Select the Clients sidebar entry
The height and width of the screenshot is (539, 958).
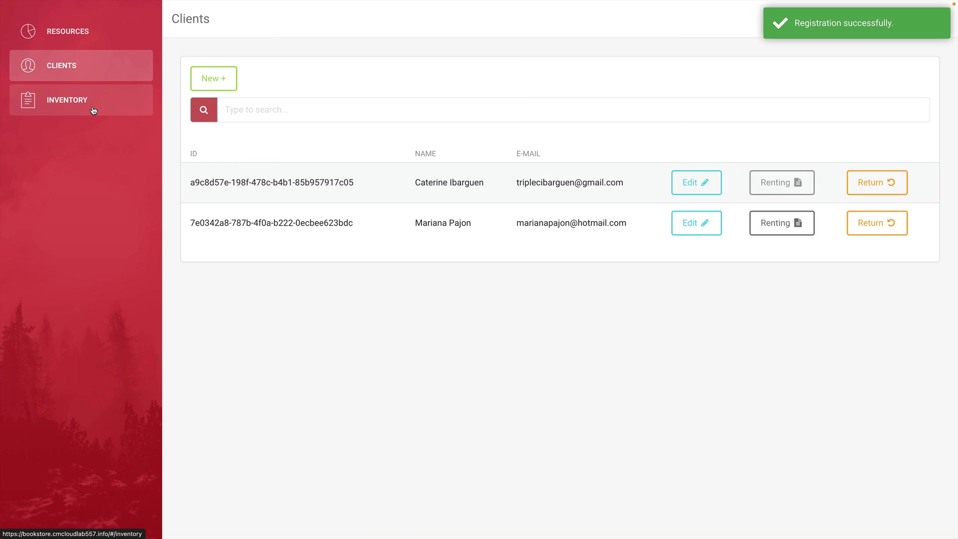[x=61, y=65]
